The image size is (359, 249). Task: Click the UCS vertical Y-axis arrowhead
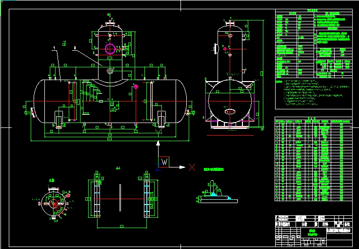[158, 144]
